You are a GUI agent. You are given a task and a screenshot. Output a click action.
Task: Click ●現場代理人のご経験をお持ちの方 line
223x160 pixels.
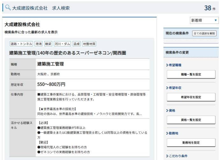pos(62,147)
